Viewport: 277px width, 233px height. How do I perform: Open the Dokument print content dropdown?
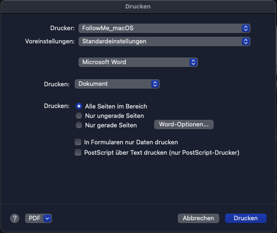point(117,84)
